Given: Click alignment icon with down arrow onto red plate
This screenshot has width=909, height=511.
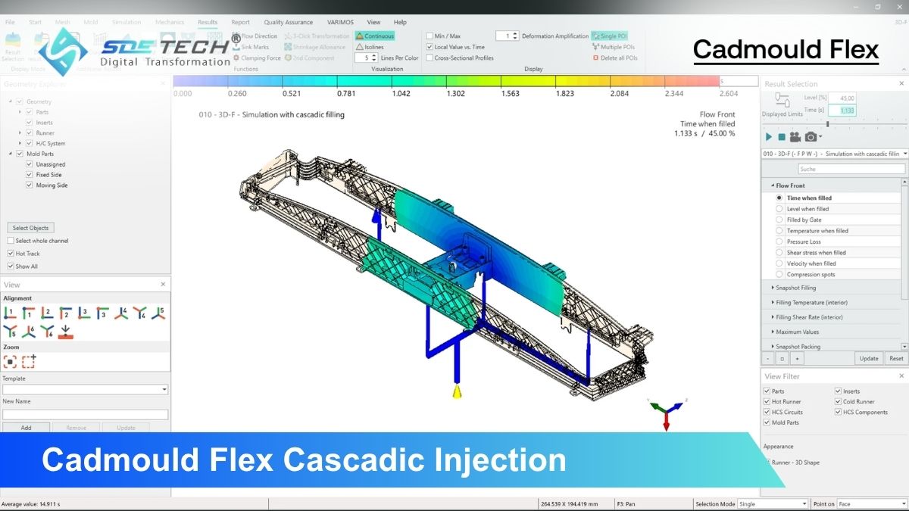Looking at the screenshot, I should click(x=66, y=332).
